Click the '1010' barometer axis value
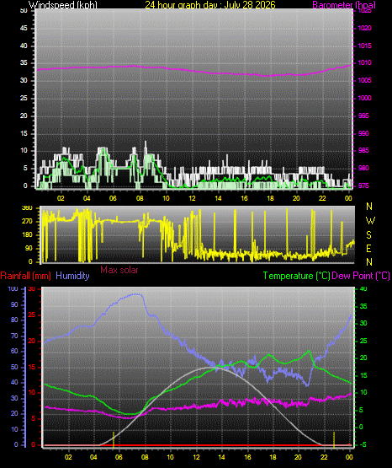Viewport: 392px width, 468px height. coord(364,62)
